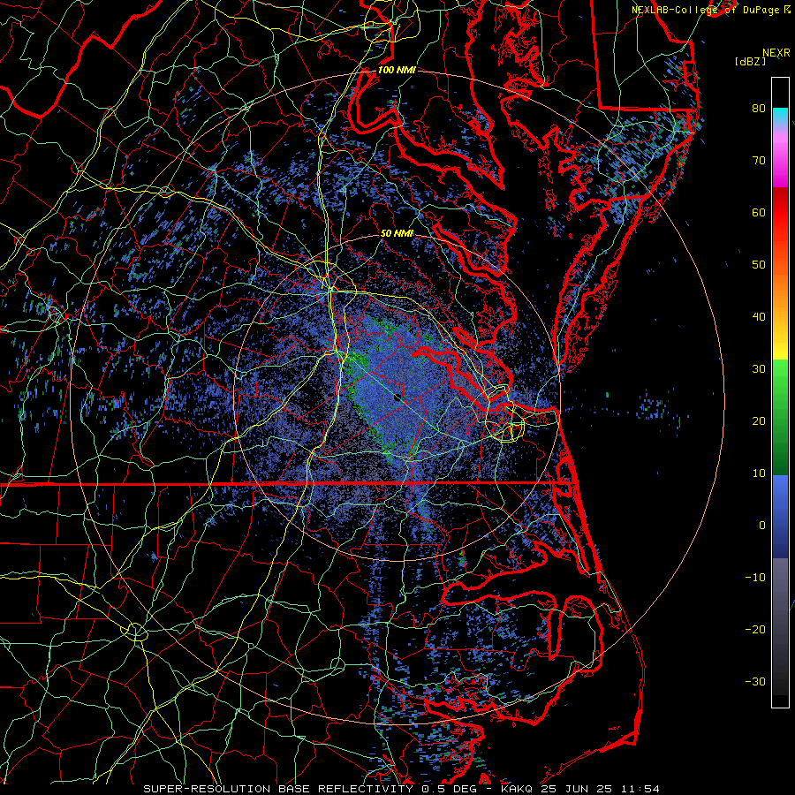Click the 10 dBZ scale value

coord(759,473)
